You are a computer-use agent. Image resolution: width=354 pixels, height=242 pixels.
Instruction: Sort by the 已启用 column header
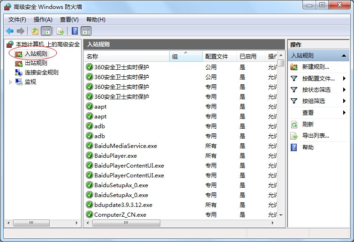tap(251, 56)
